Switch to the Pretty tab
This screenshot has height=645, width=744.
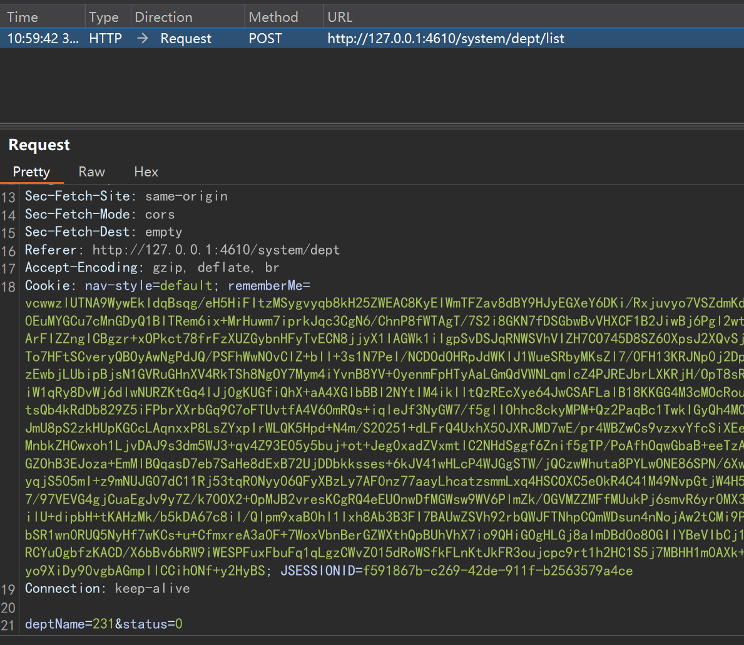point(31,171)
